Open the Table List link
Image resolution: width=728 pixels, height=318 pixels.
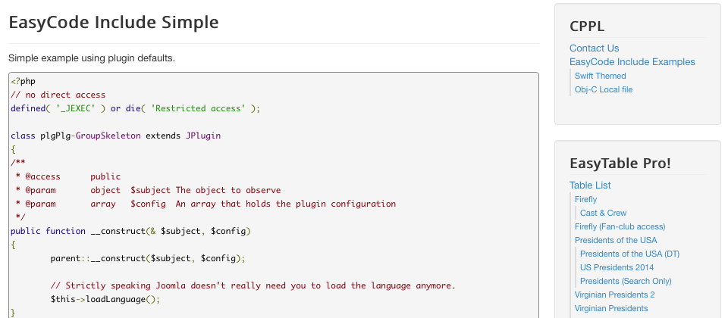590,185
